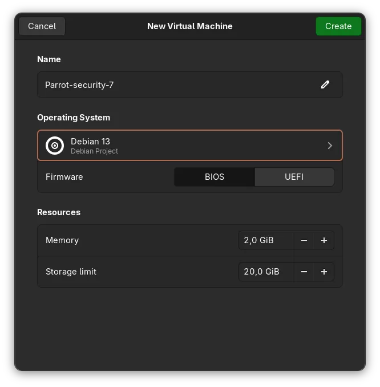380x387 pixels.
Task: Click the pencil edit icon in Name field
Action: pyautogui.click(x=325, y=84)
